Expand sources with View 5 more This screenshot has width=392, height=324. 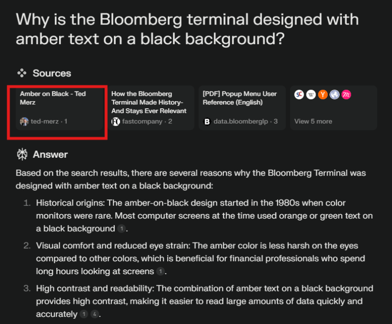[313, 121]
